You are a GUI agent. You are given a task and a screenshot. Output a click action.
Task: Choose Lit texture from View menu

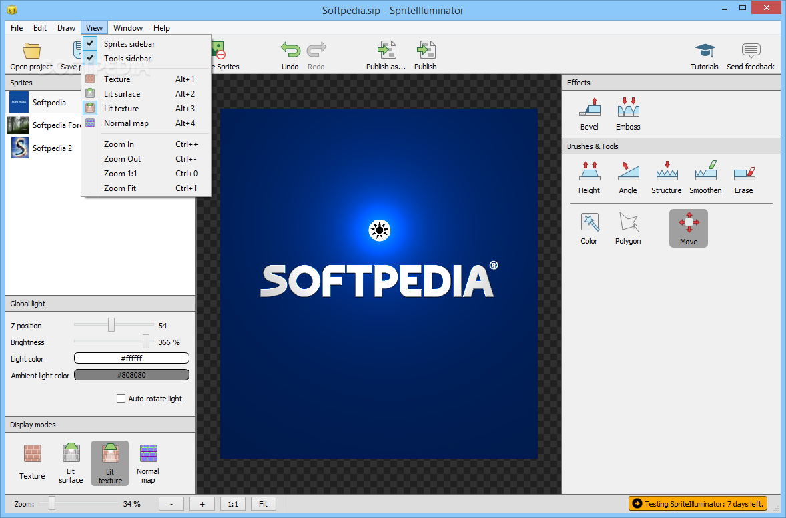point(146,108)
